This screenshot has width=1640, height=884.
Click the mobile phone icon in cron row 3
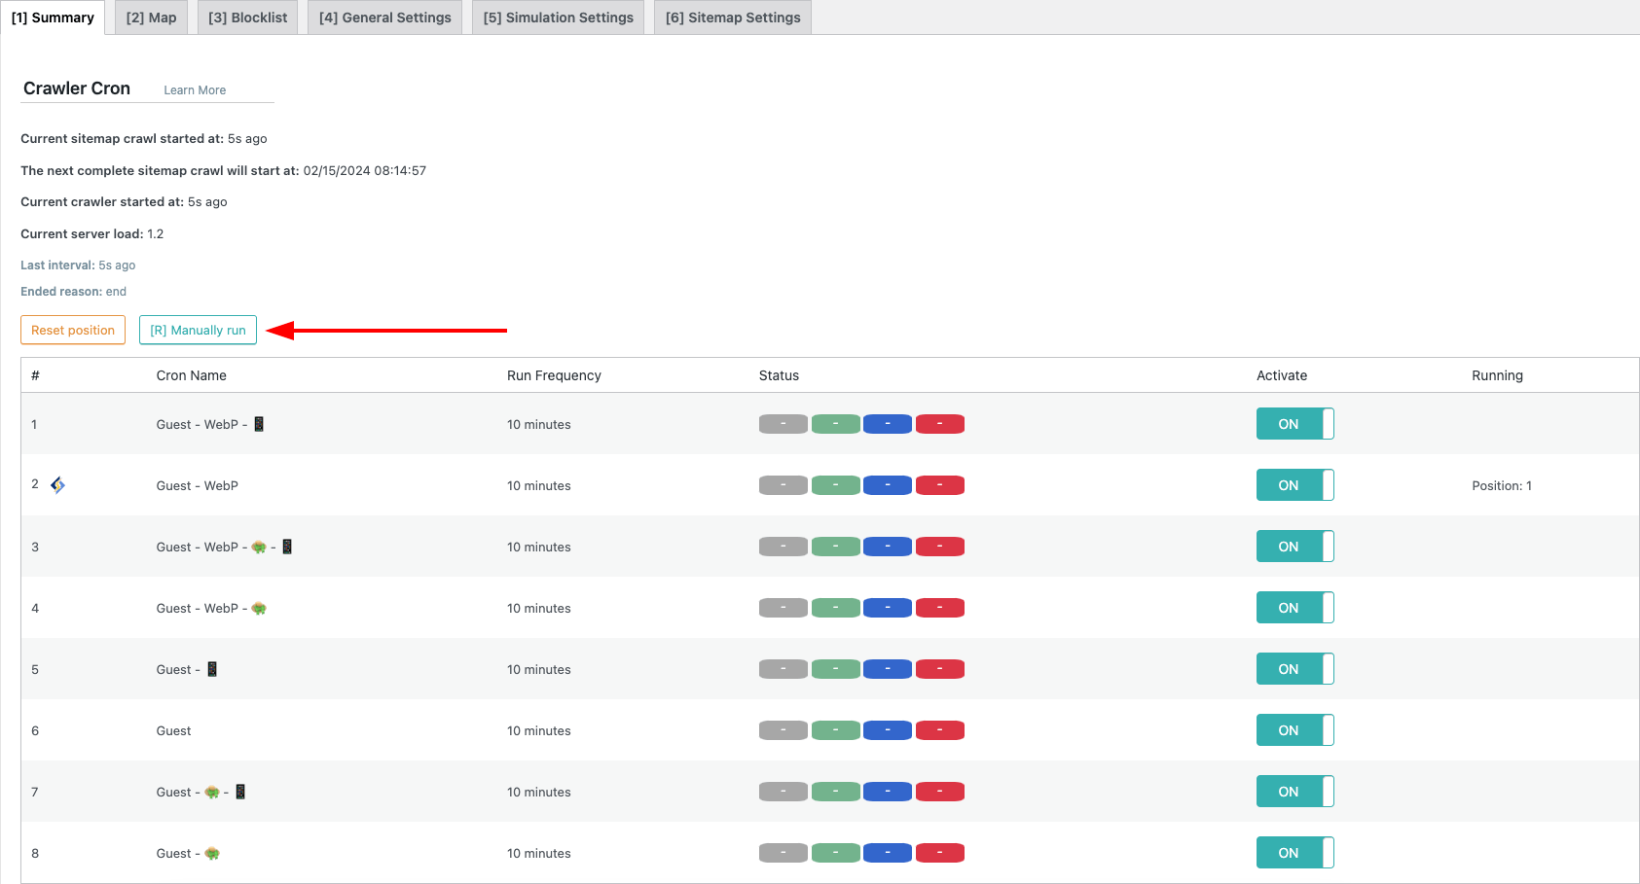(x=287, y=547)
